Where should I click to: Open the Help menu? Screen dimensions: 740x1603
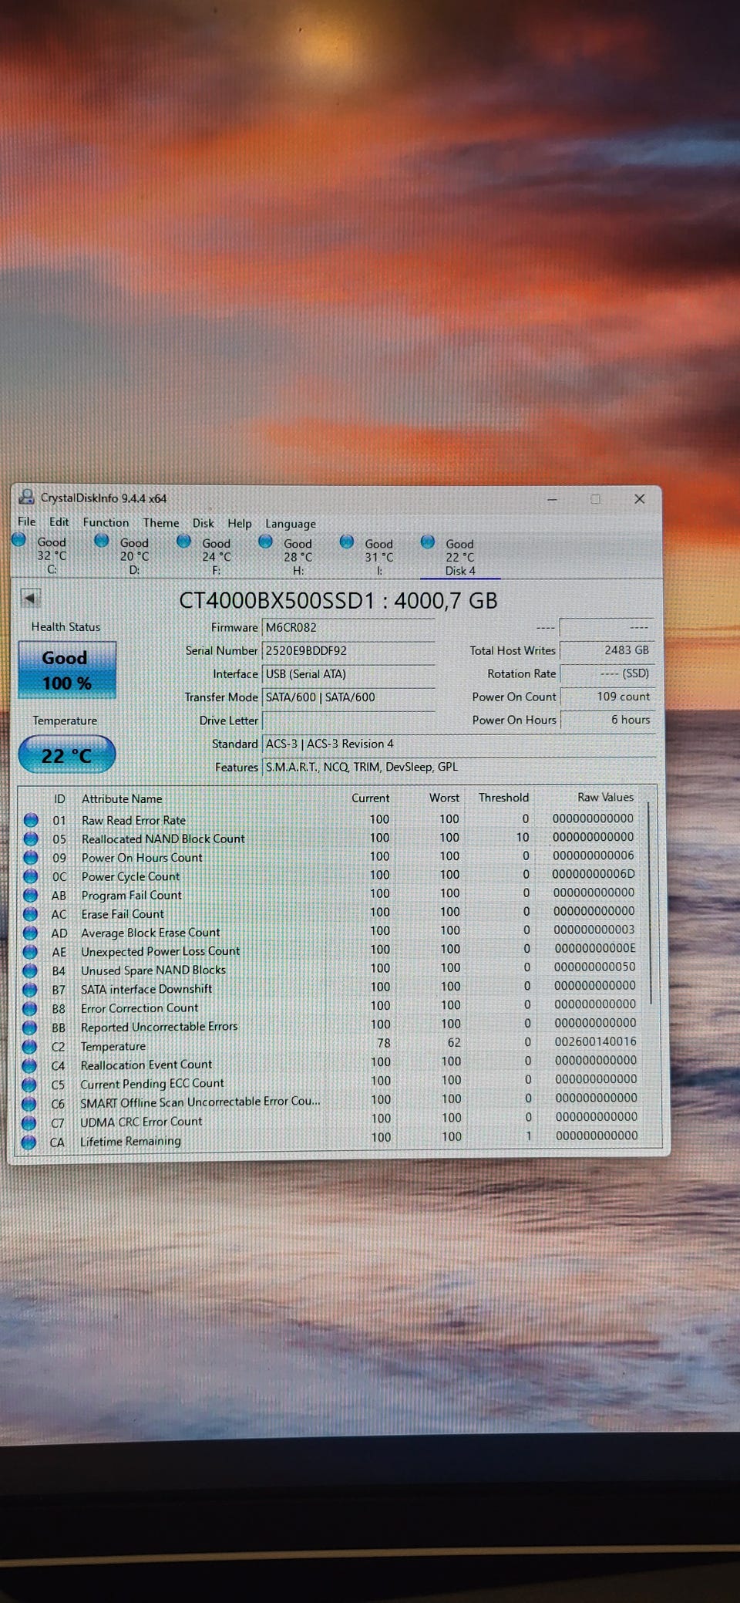(240, 524)
